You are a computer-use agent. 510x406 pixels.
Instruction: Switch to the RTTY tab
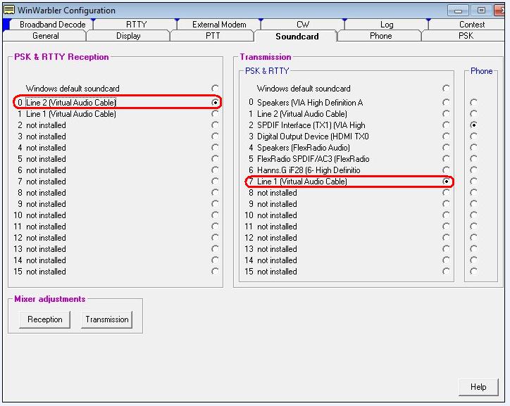pyautogui.click(x=137, y=25)
